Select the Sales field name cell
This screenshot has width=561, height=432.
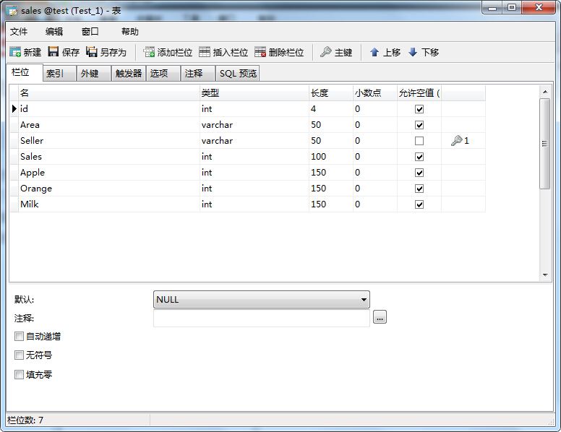[108, 157]
